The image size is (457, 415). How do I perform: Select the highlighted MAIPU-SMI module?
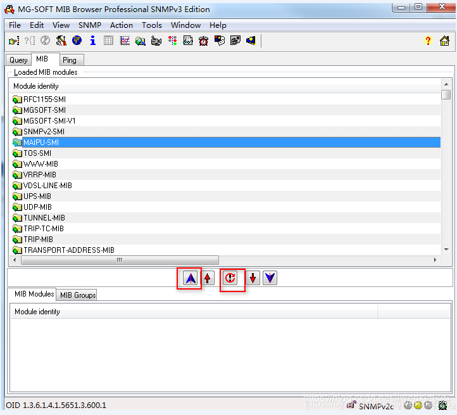click(x=226, y=143)
